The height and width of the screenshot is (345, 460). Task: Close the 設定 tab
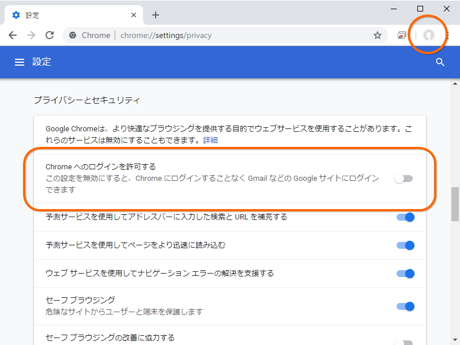134,15
